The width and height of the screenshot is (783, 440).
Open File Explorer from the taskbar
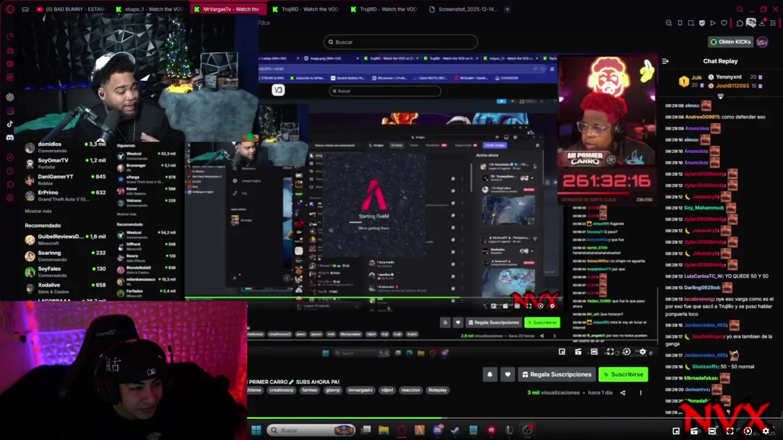click(384, 430)
